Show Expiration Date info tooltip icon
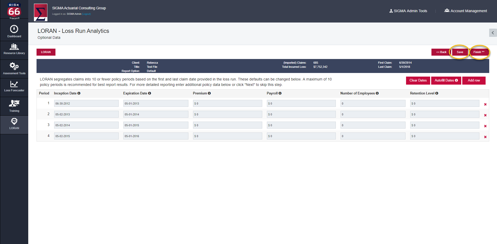The image size is (497, 244). click(x=150, y=93)
